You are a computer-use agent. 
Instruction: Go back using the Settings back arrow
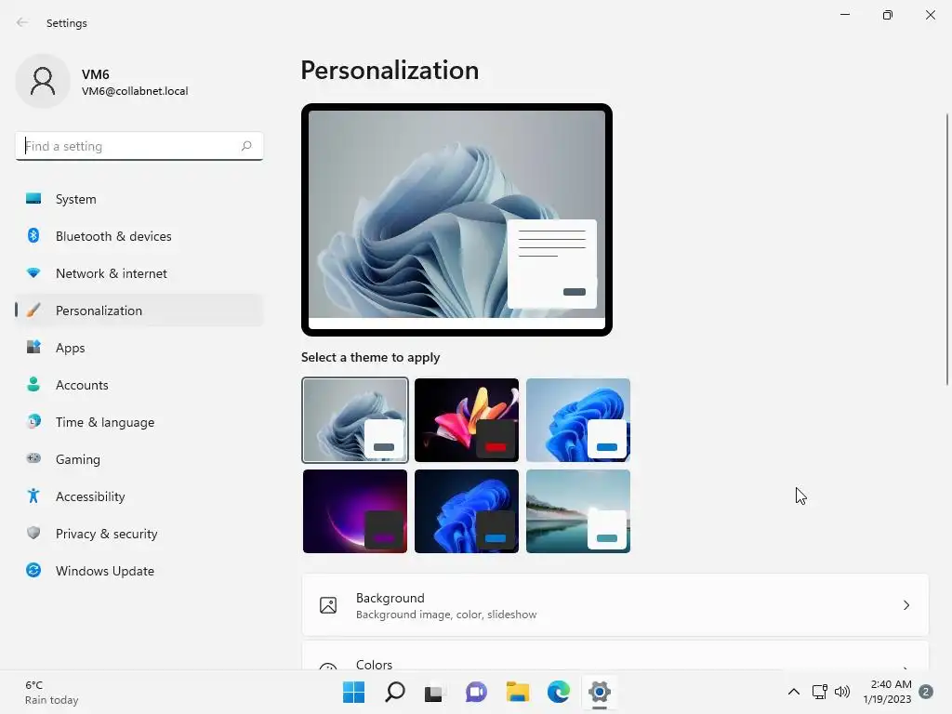22,22
